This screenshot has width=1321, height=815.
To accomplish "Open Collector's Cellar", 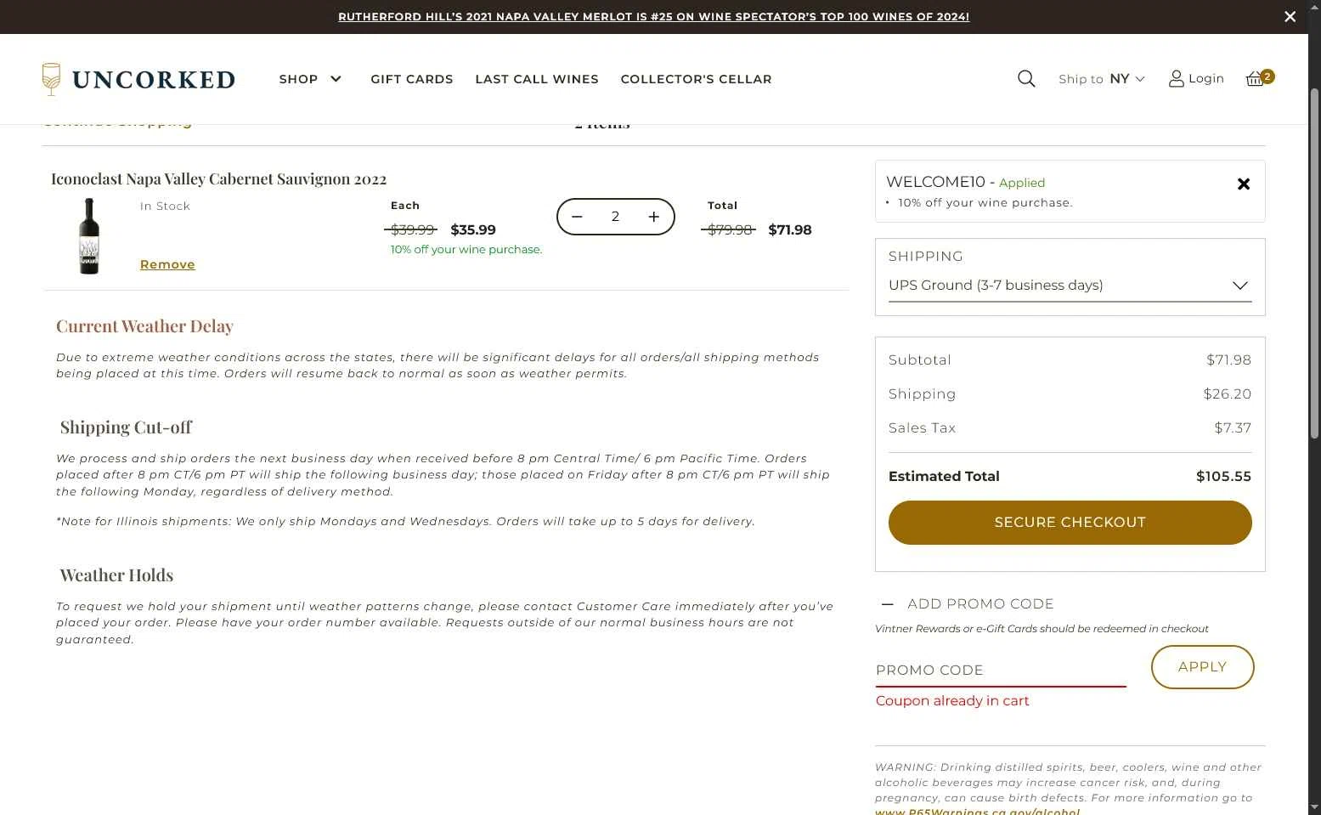I will 696,79.
